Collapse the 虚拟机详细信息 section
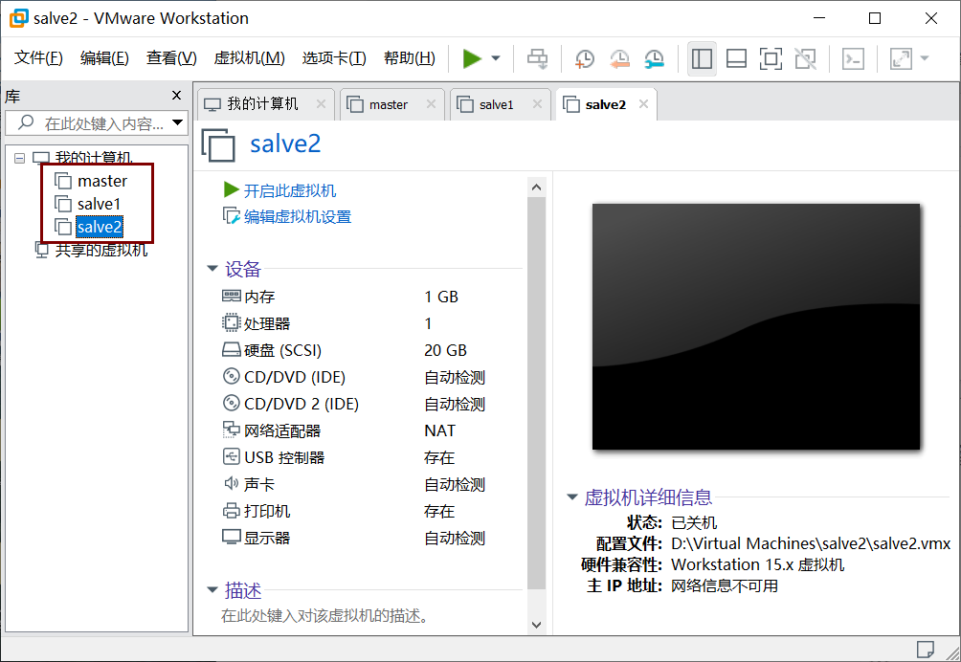 (572, 496)
